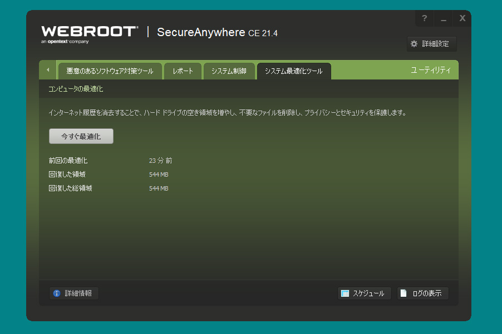Close the Webroot SecureAnywhere window
Screen dimensions: 502x334
462,18
